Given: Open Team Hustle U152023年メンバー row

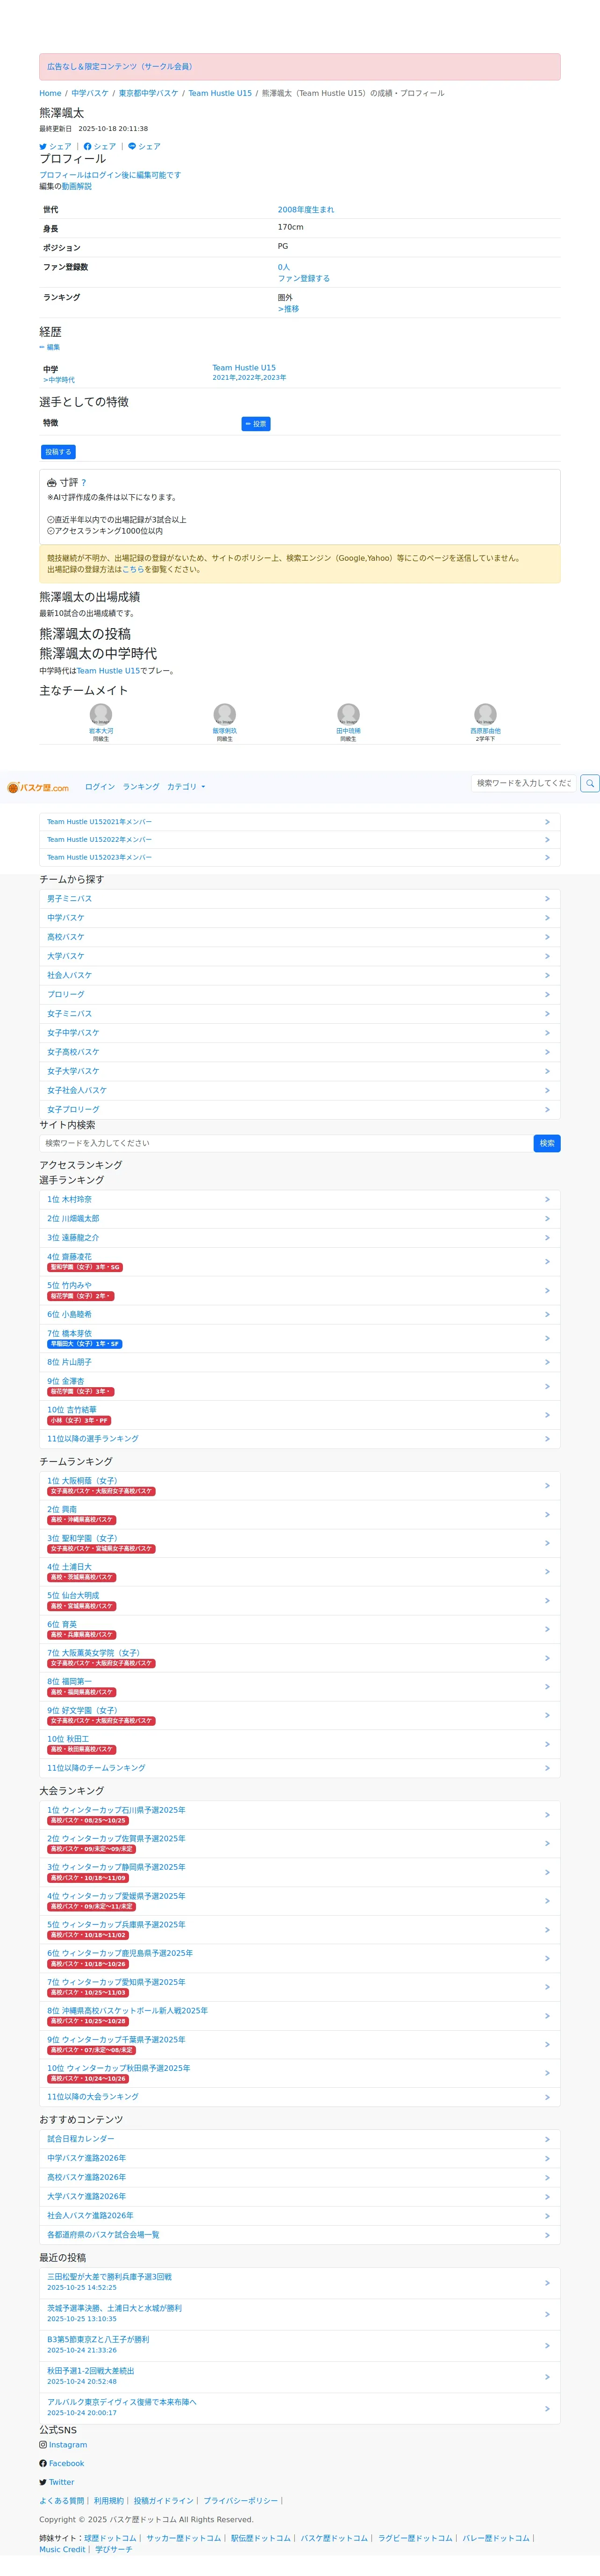Looking at the screenshot, I should pyautogui.click(x=300, y=857).
